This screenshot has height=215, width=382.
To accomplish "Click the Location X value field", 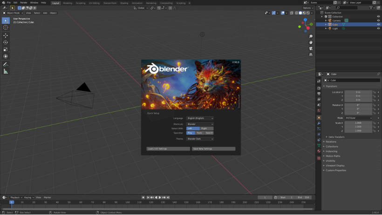I will click(x=358, y=92).
